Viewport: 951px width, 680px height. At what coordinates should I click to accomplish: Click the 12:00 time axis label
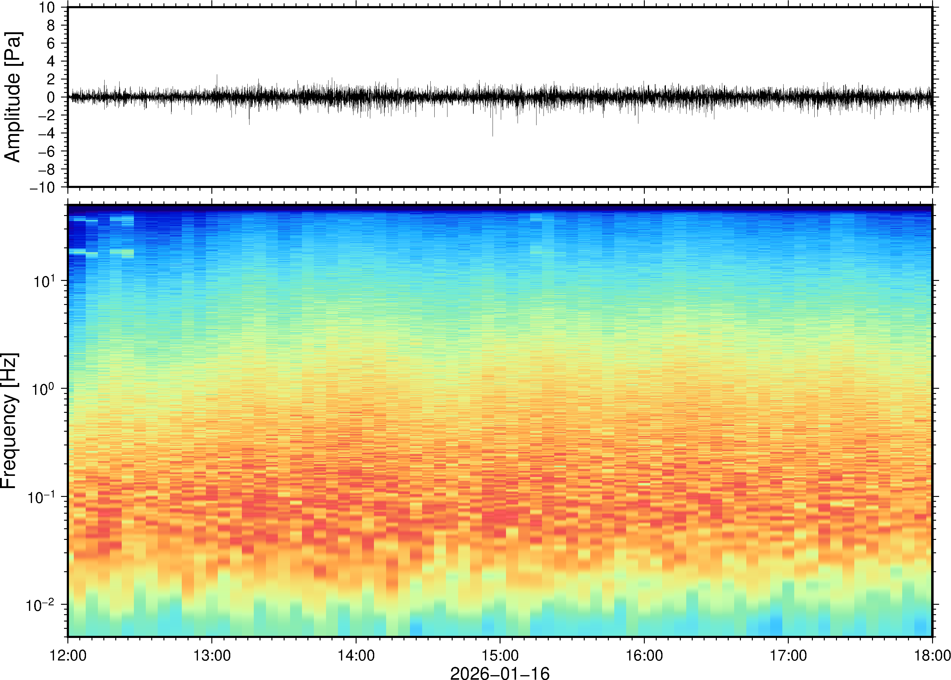point(68,656)
